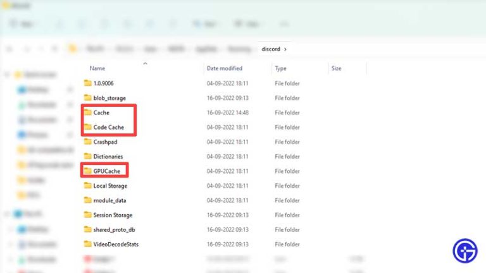Click the folder icon beside GPUCache
Viewport: 486px width, 273px height.
88,171
